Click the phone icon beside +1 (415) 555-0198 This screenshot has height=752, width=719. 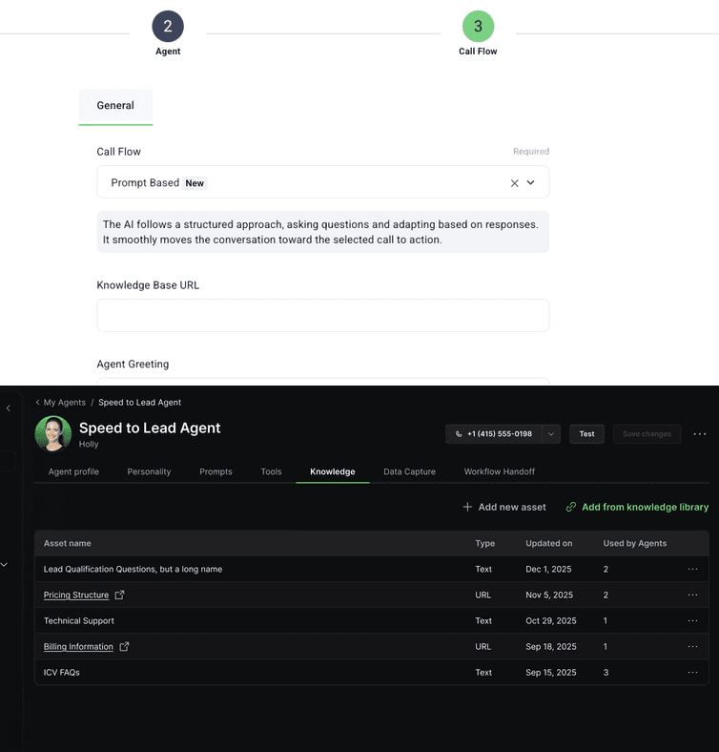(459, 434)
